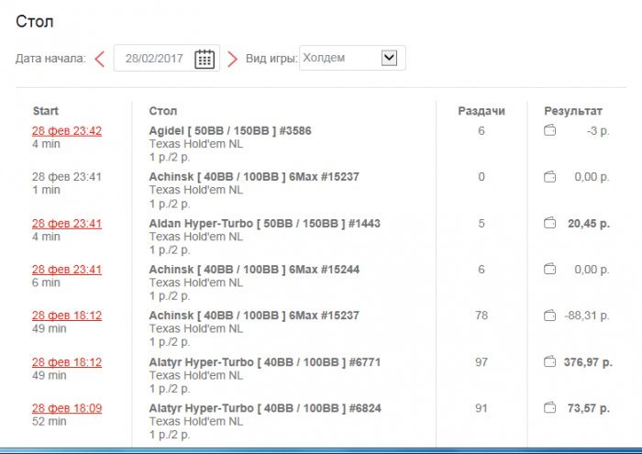Open 28 фев 23:41 link for Aldan Hyper-Turbo
The width and height of the screenshot is (642, 454).
point(67,223)
